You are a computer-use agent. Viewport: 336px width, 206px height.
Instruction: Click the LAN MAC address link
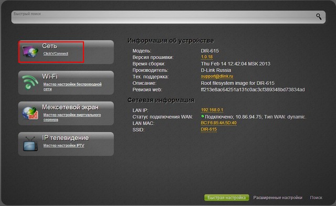coord(218,123)
